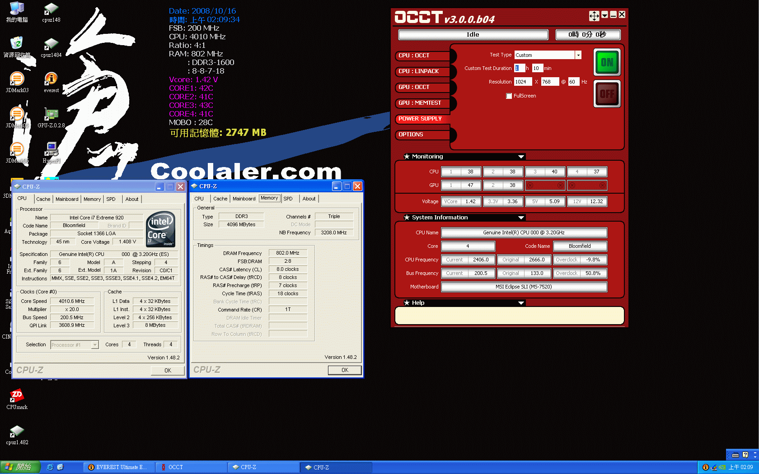Viewport: 759px width, 474px height.
Task: Select the GPU : MEMTEST tab
Action: tap(423, 103)
